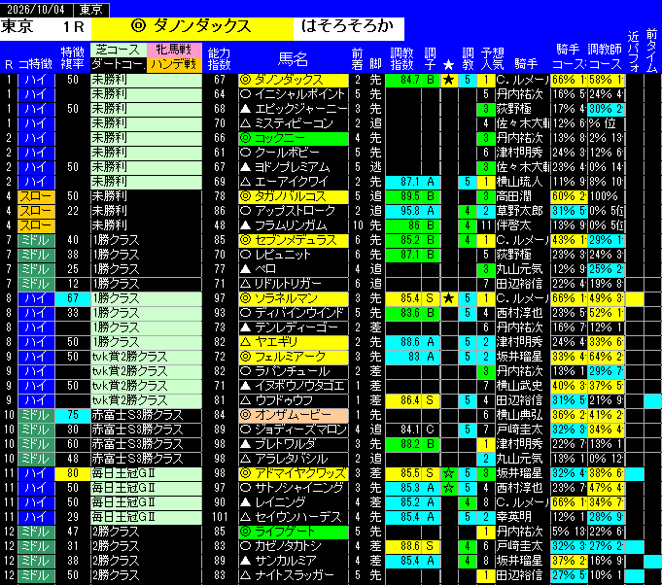Click the はそろそろか banner text

(347, 26)
